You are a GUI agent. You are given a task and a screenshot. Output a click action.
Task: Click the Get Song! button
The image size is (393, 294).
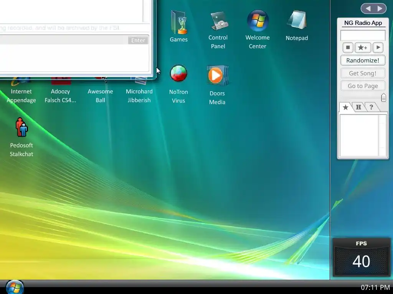363,73
